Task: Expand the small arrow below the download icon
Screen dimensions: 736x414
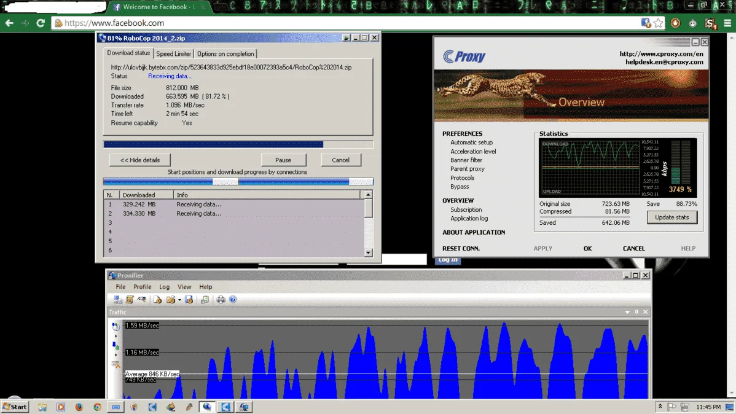Action: pyautogui.click(x=116, y=355)
